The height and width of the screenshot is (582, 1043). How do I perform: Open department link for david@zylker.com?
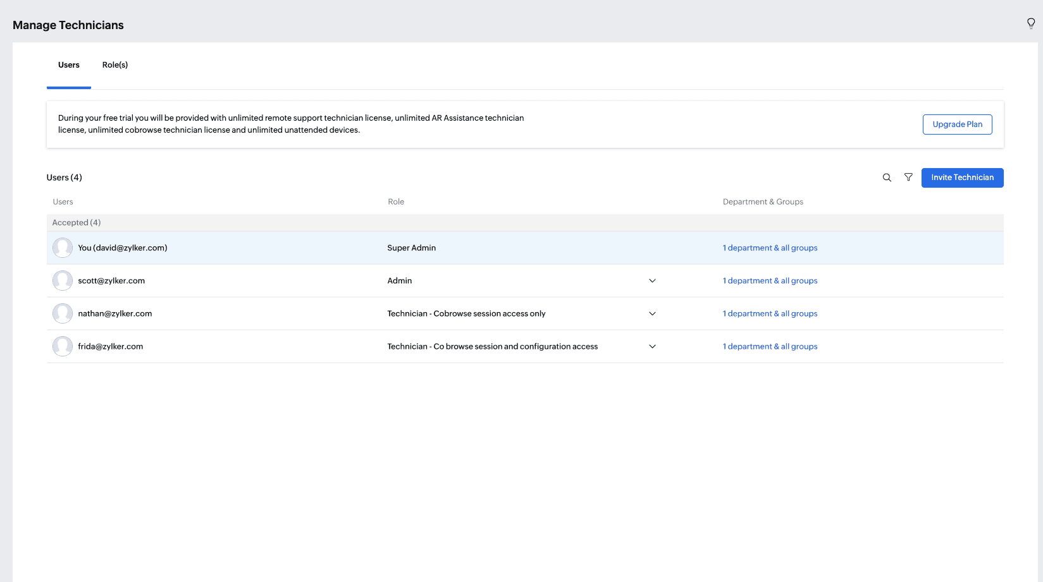770,248
